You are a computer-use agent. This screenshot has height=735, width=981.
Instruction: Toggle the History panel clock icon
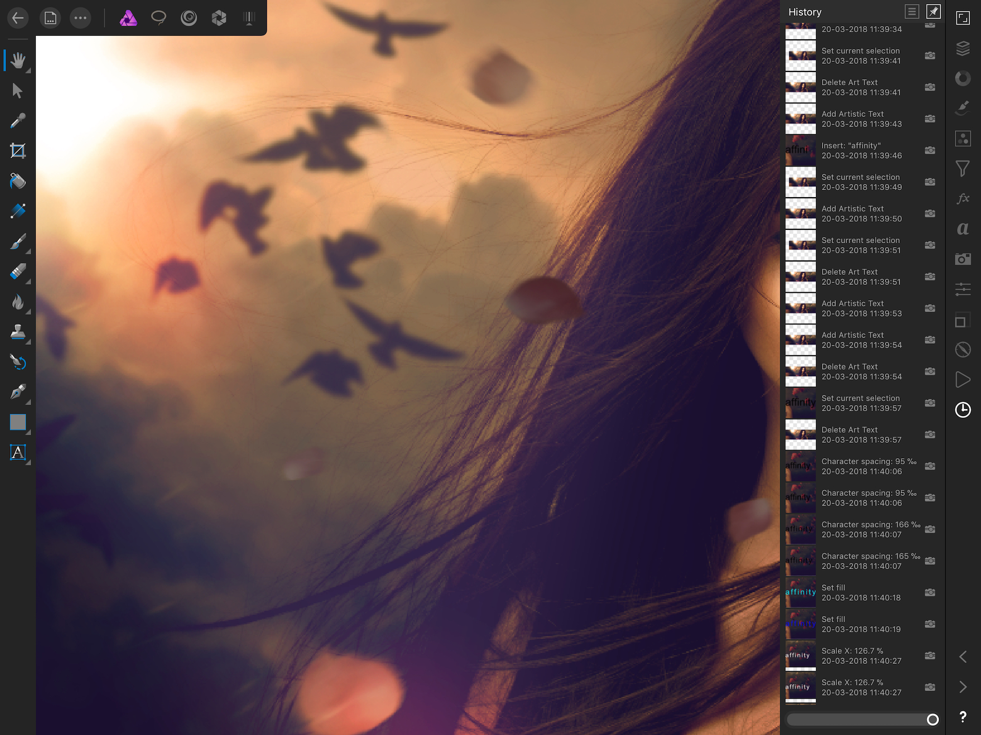tap(963, 409)
